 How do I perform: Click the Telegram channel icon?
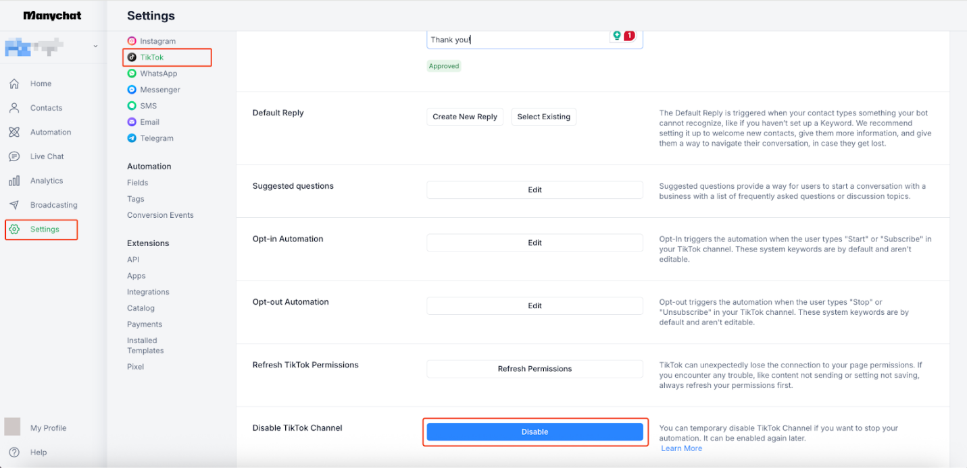point(132,138)
